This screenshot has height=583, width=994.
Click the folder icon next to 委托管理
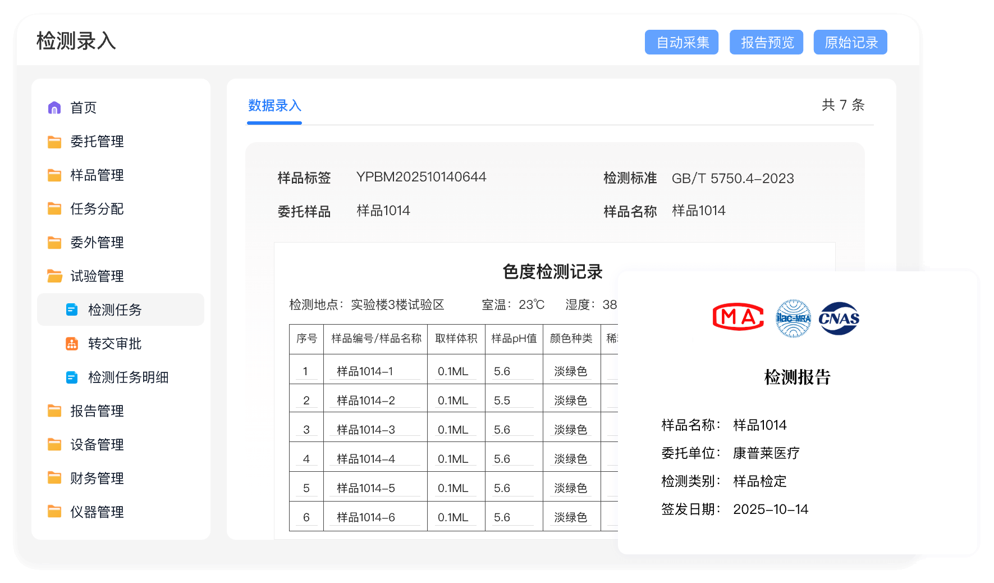point(54,142)
